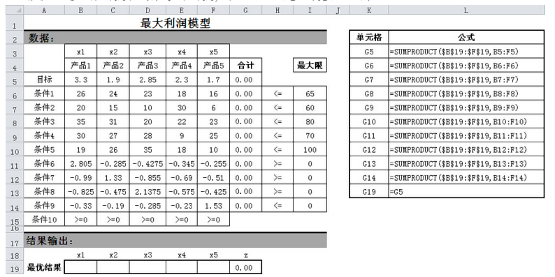Viewport: 555px width, 277px height.
Task: Select formula ending with B10:F10
Action: [x=466, y=121]
